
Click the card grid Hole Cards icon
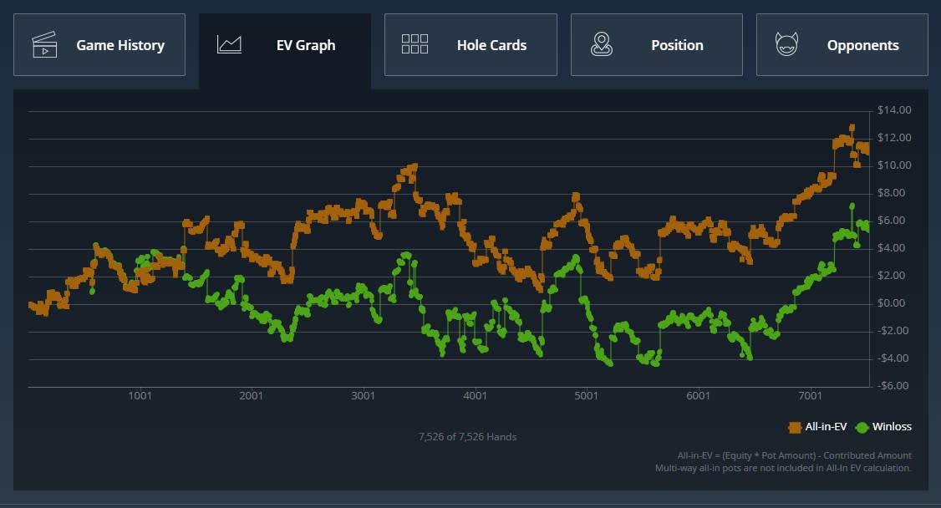[x=415, y=43]
